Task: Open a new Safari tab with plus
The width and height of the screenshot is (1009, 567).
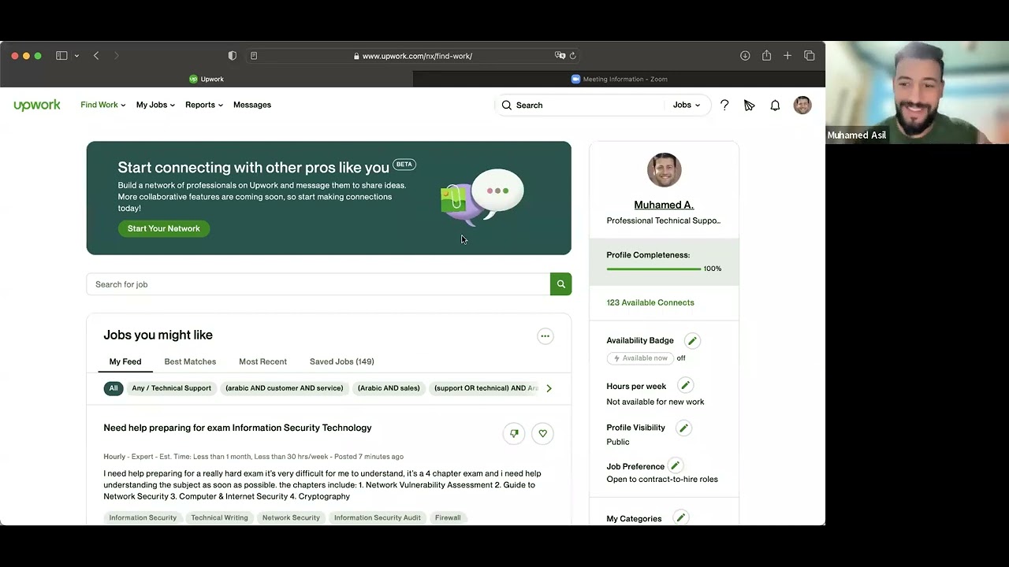Action: [x=787, y=56]
